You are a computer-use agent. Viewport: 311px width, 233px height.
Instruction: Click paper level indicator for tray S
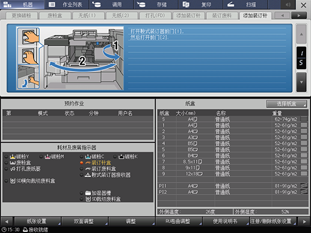click(304, 119)
